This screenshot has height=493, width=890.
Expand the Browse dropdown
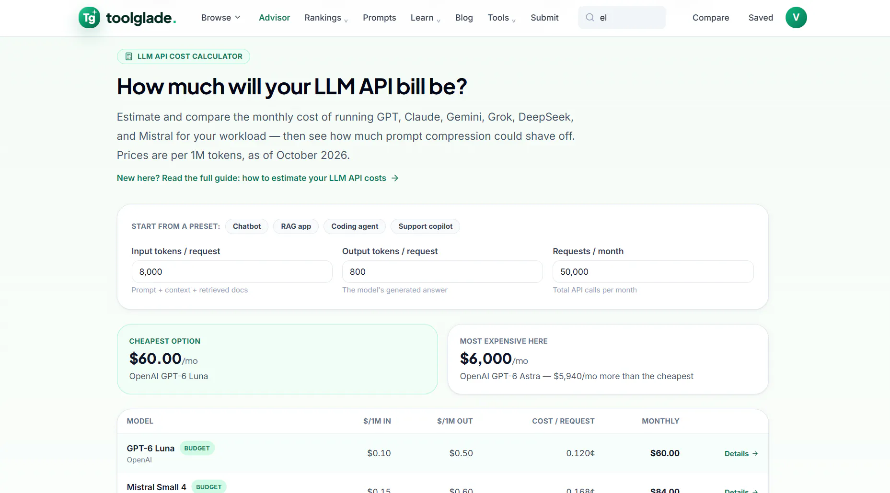pyautogui.click(x=220, y=18)
